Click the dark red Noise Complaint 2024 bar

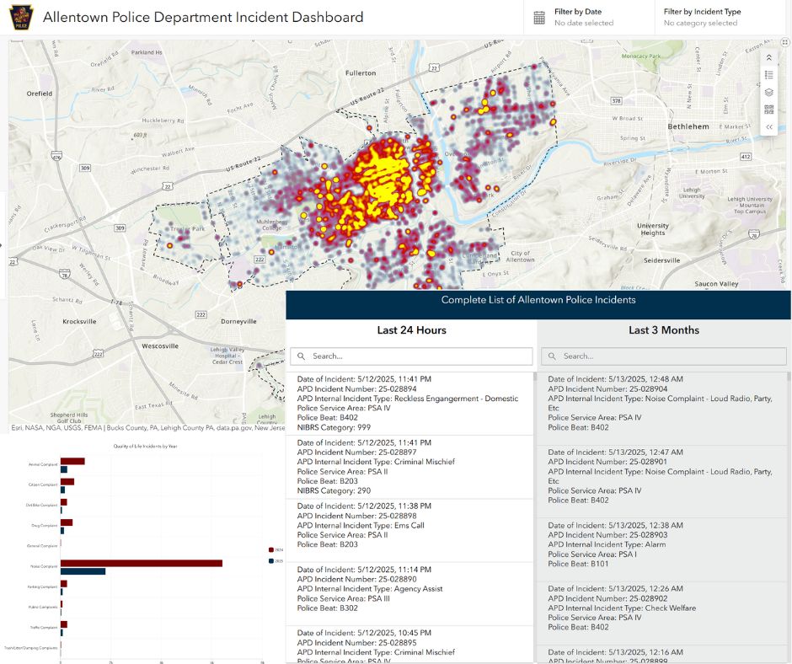[x=141, y=563]
